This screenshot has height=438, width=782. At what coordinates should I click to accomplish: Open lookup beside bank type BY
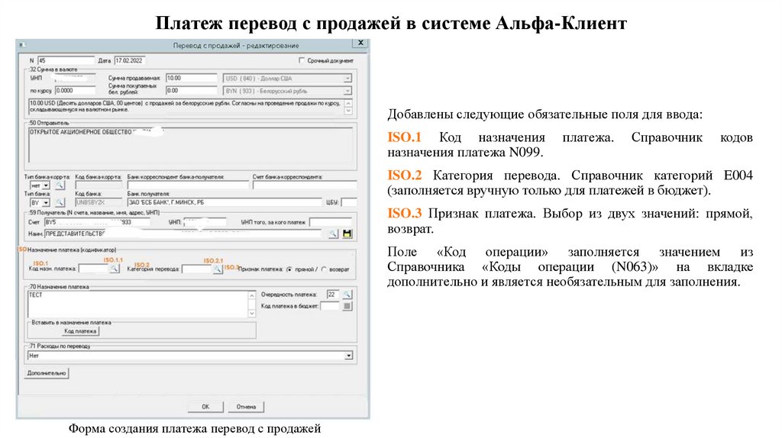[60, 202]
